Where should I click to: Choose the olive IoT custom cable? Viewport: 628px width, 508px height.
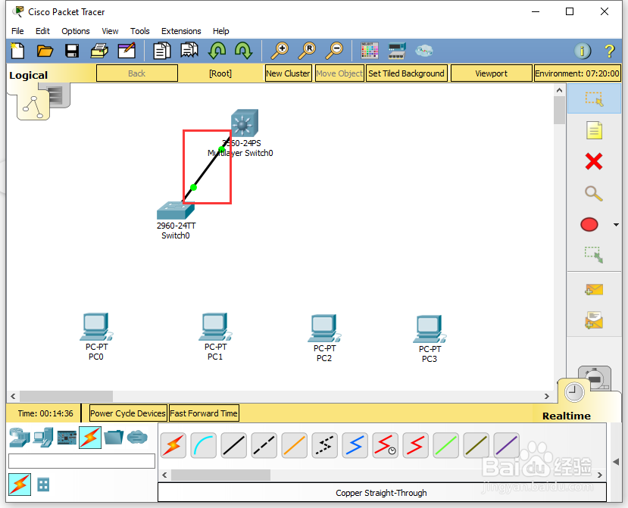pos(476,446)
